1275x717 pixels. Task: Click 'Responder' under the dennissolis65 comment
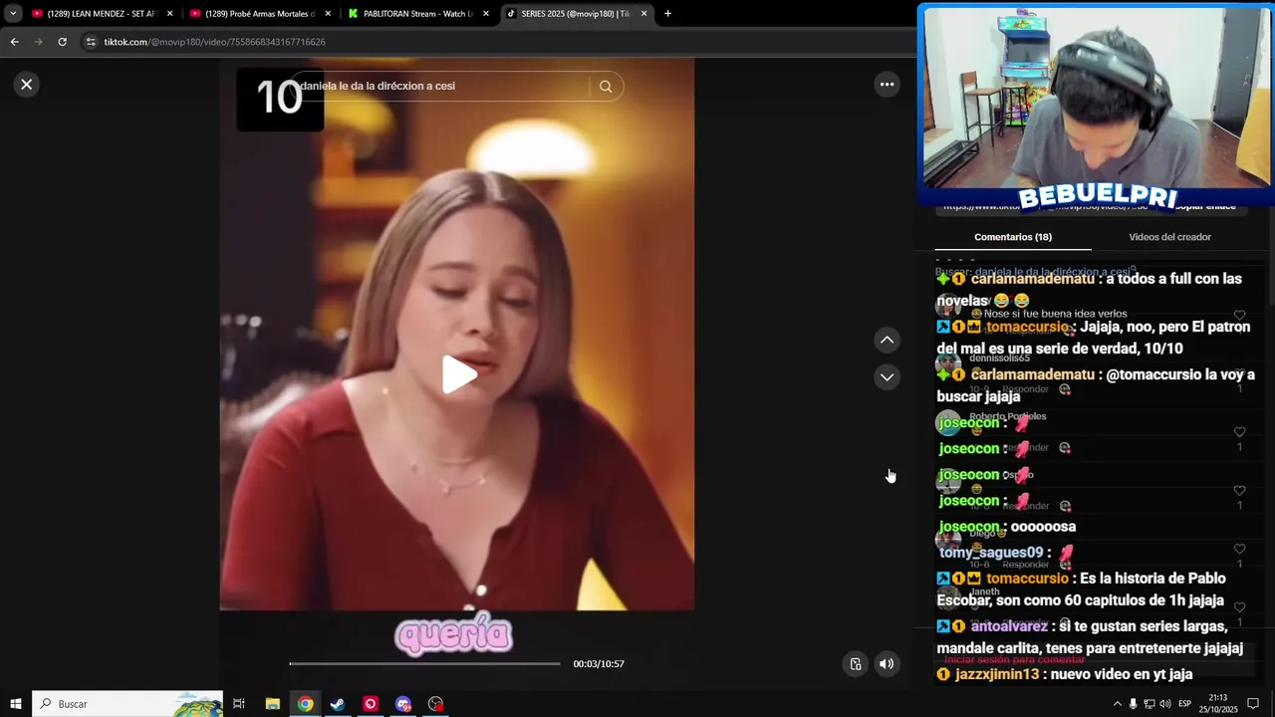click(x=1025, y=389)
